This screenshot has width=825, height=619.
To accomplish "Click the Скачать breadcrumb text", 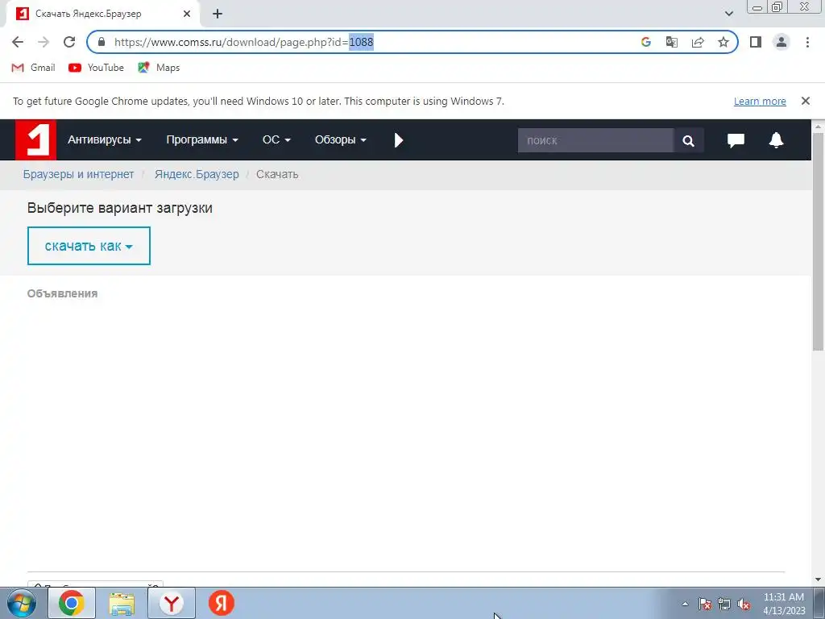I will coord(277,174).
